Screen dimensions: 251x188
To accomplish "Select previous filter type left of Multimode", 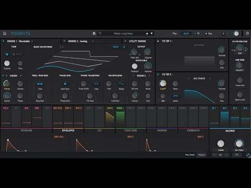I will 189,78.
